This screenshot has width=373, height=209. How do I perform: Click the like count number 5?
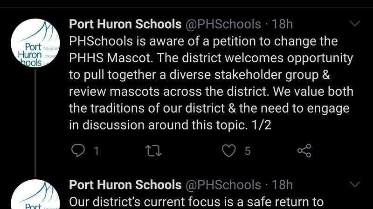point(248,150)
